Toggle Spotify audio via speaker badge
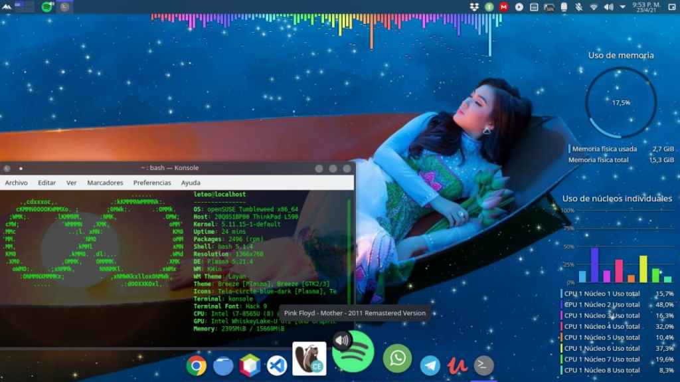The height and width of the screenshot is (382, 680). click(341, 341)
